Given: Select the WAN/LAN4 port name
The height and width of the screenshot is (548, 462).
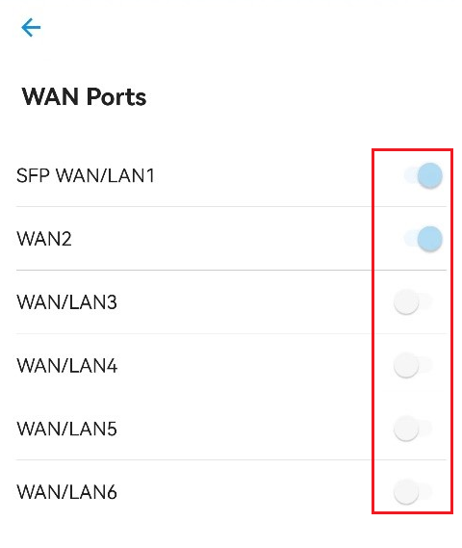Looking at the screenshot, I should [x=66, y=366].
